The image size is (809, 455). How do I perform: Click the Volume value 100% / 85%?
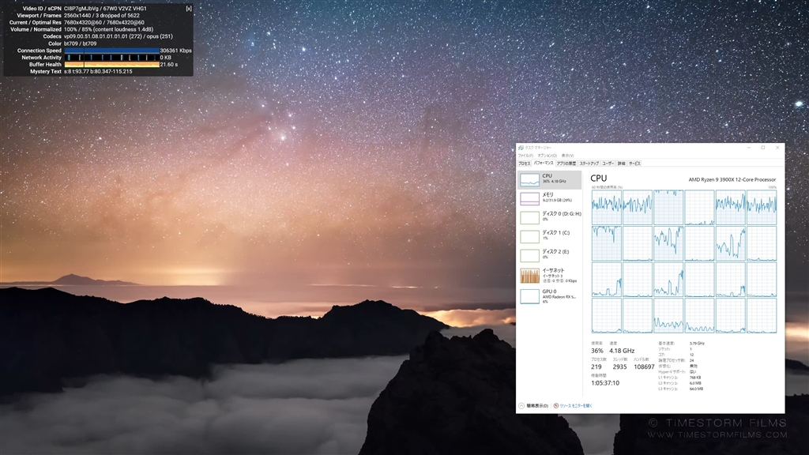tap(108, 29)
